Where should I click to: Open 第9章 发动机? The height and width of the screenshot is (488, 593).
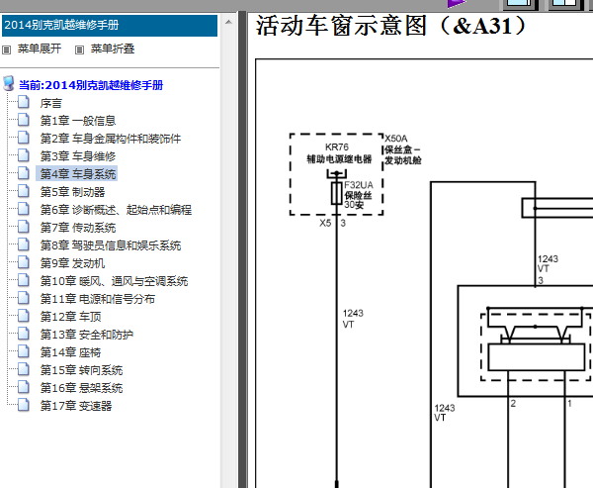72,263
